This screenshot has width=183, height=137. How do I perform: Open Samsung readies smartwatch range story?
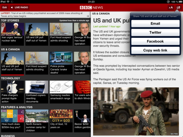coord(61,92)
